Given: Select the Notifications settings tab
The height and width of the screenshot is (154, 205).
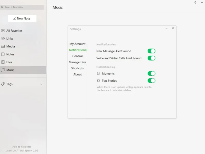Looking at the screenshot, I should click(78, 50).
